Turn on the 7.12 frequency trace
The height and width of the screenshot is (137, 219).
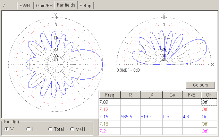(x=209, y=109)
